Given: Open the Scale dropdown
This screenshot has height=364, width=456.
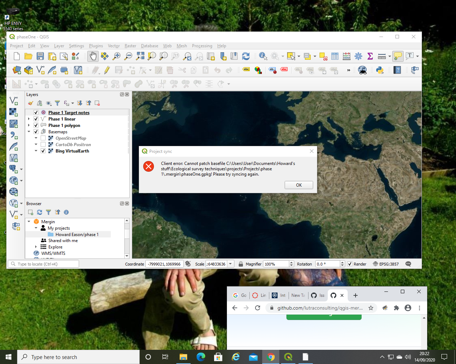Looking at the screenshot, I should coord(230,264).
